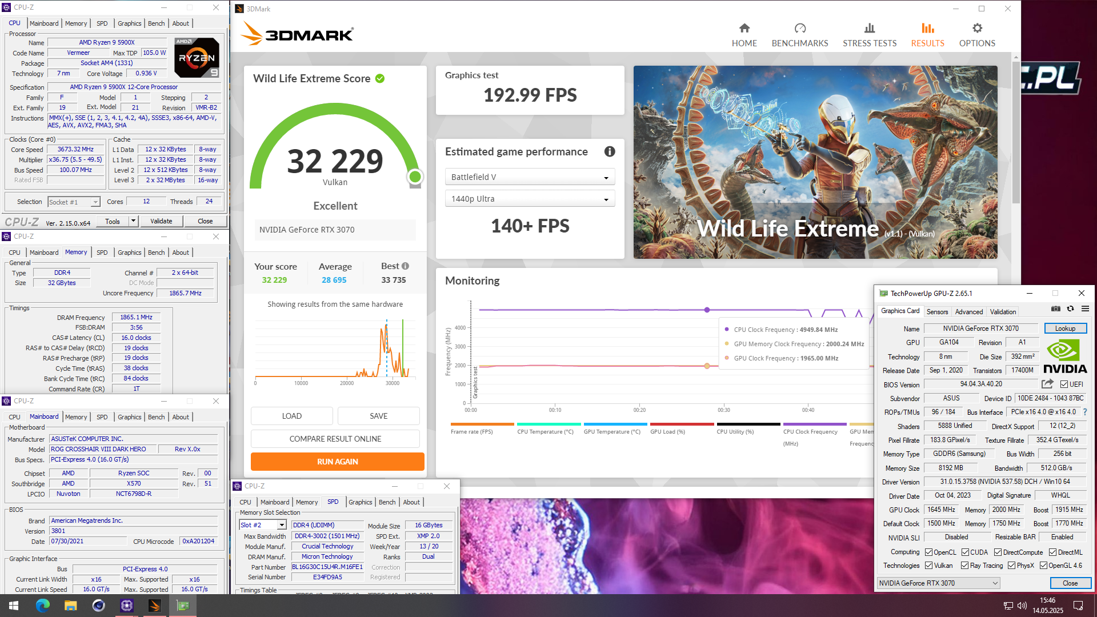The image size is (1097, 617).
Task: Click the green validated score checkmark
Action: [380, 79]
